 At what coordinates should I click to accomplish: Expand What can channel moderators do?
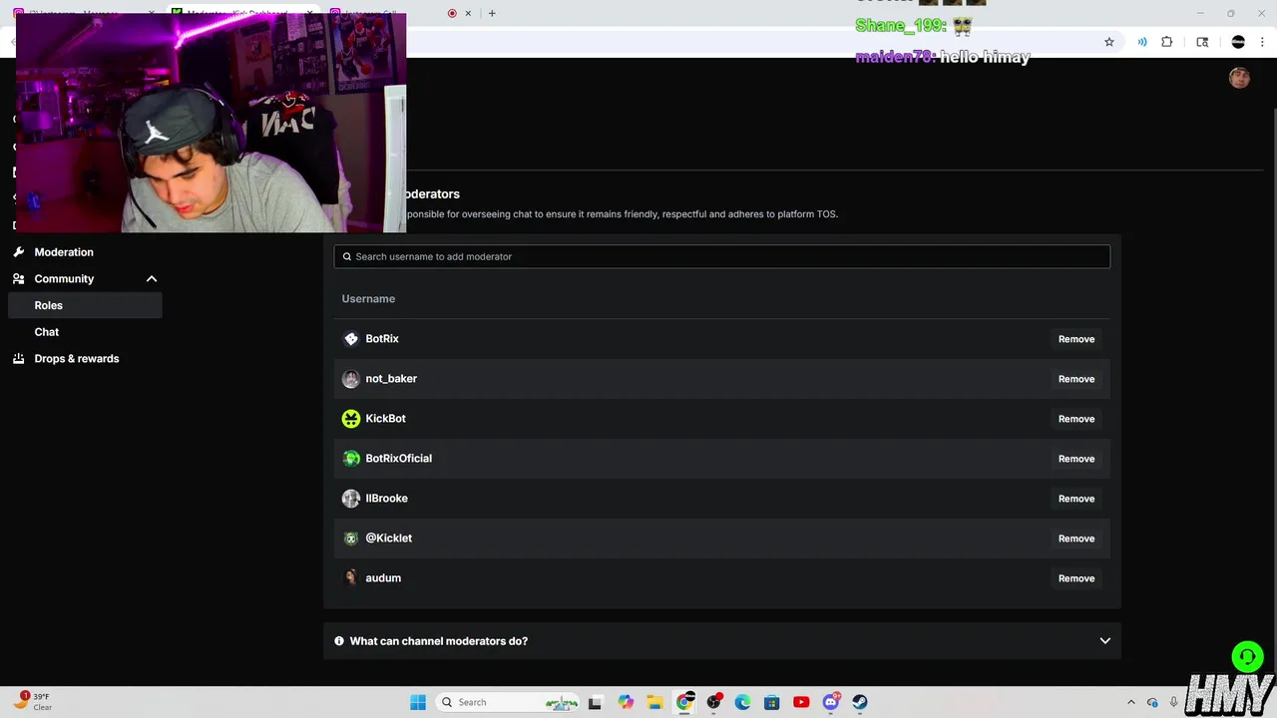(722, 641)
